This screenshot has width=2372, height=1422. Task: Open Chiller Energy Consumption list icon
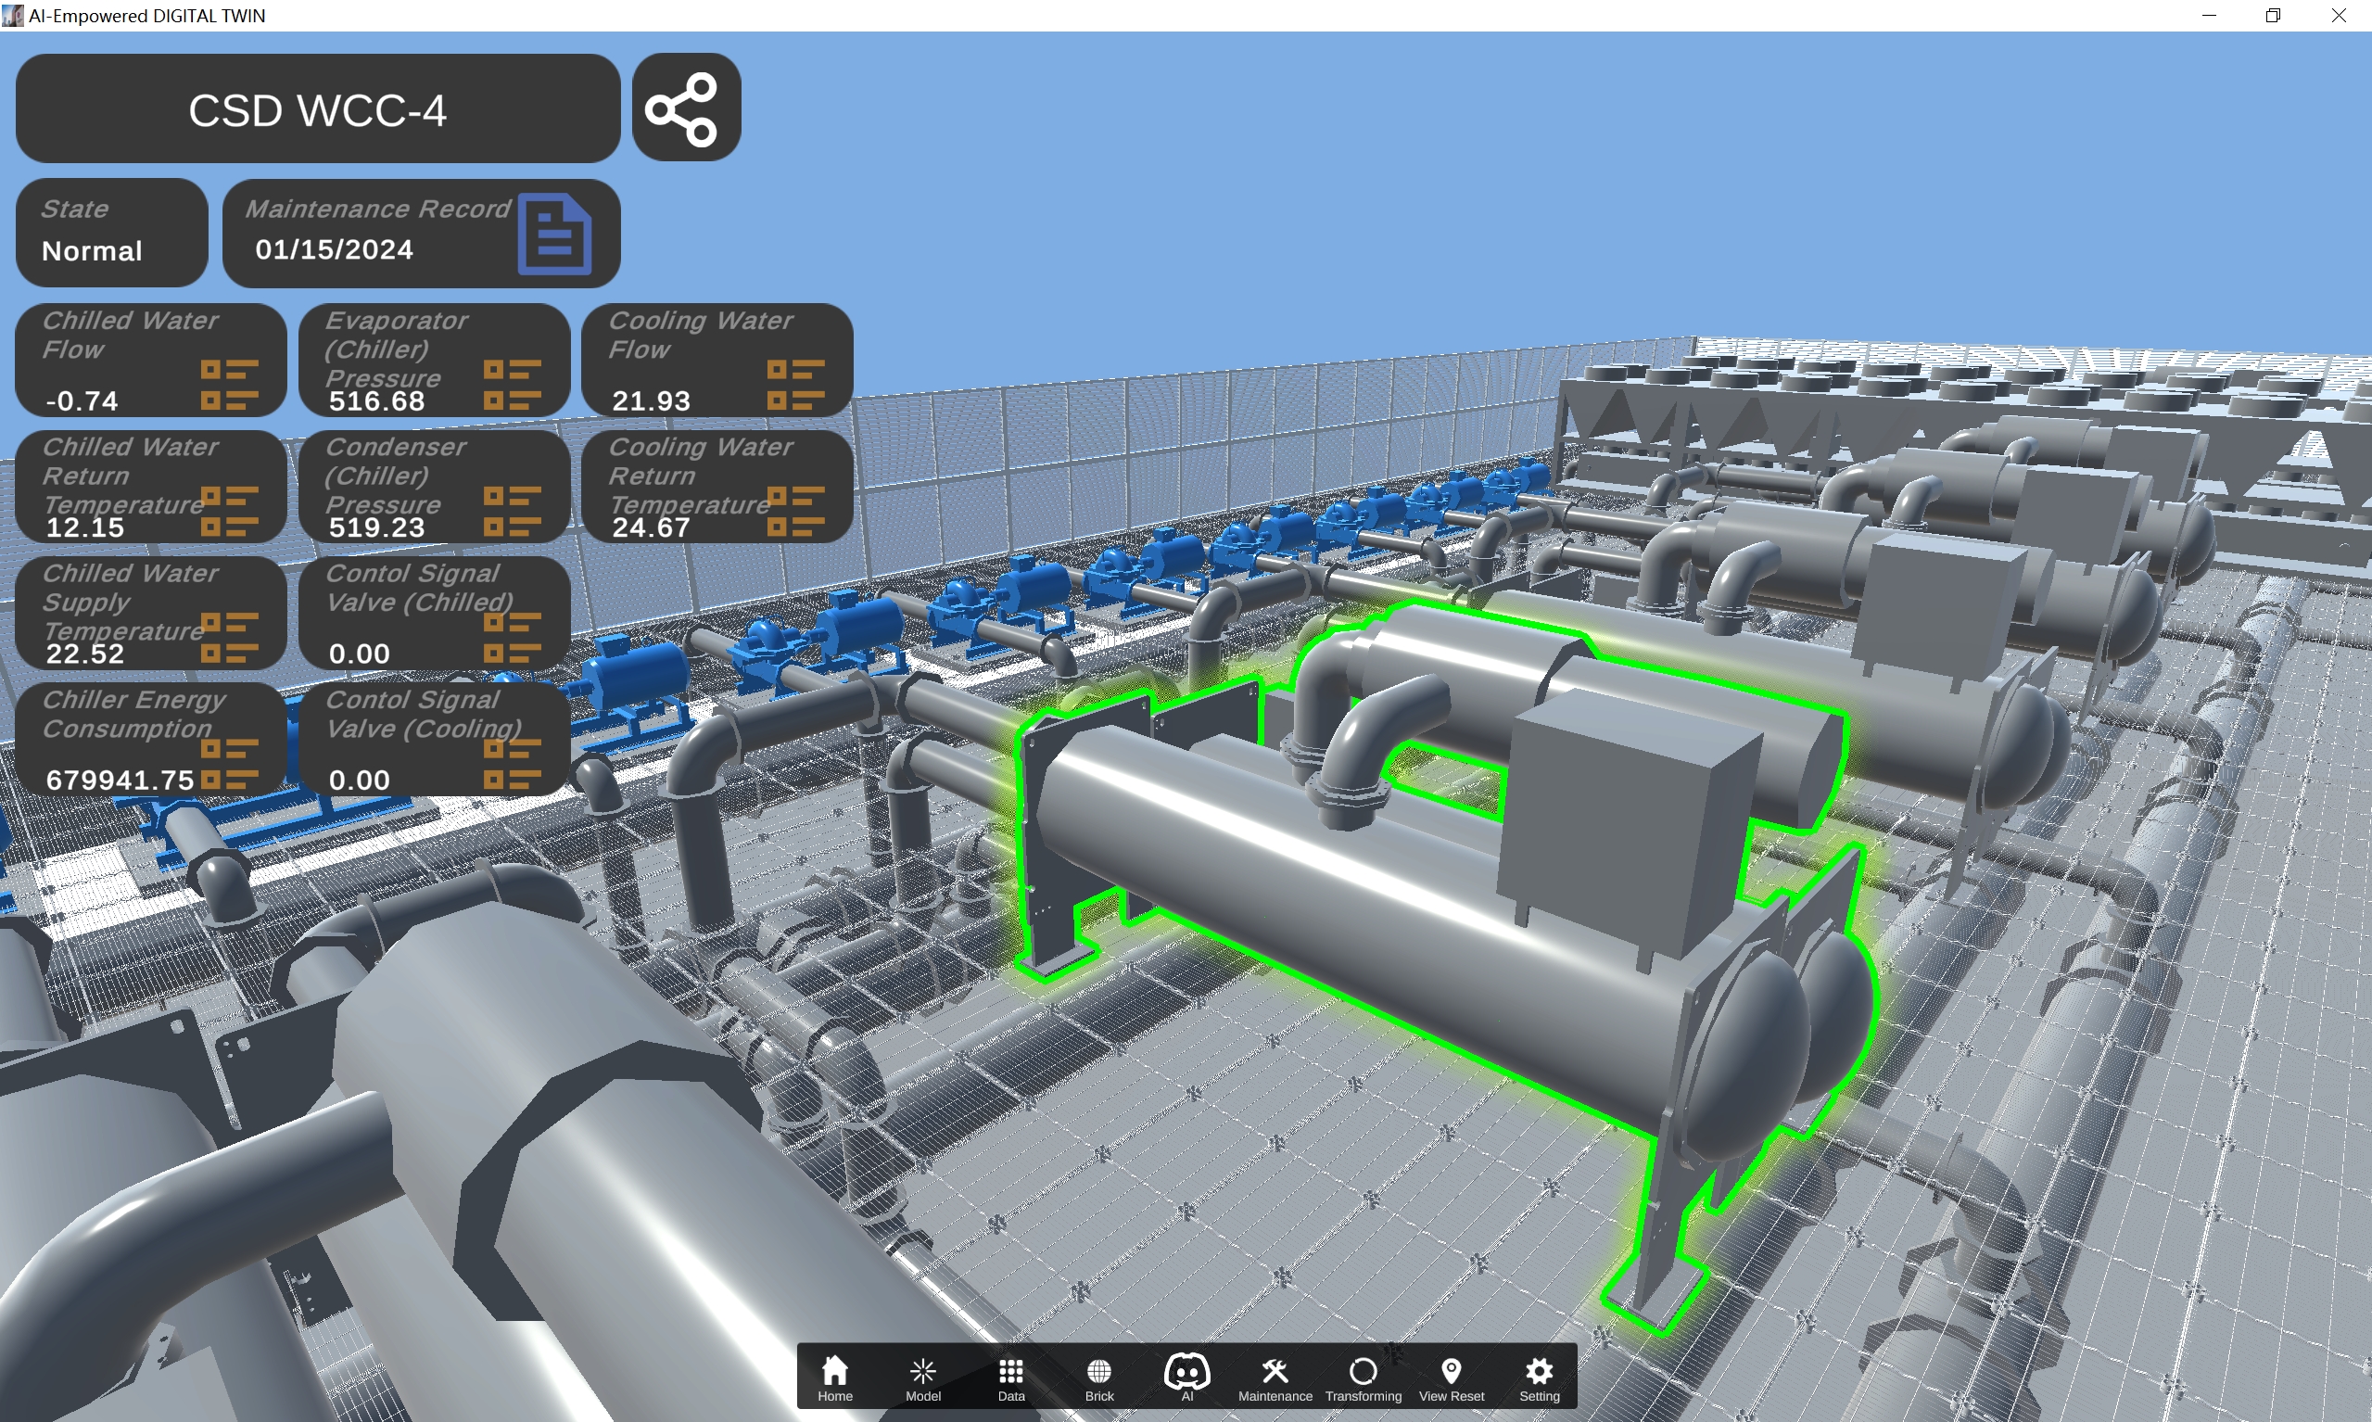[229, 764]
